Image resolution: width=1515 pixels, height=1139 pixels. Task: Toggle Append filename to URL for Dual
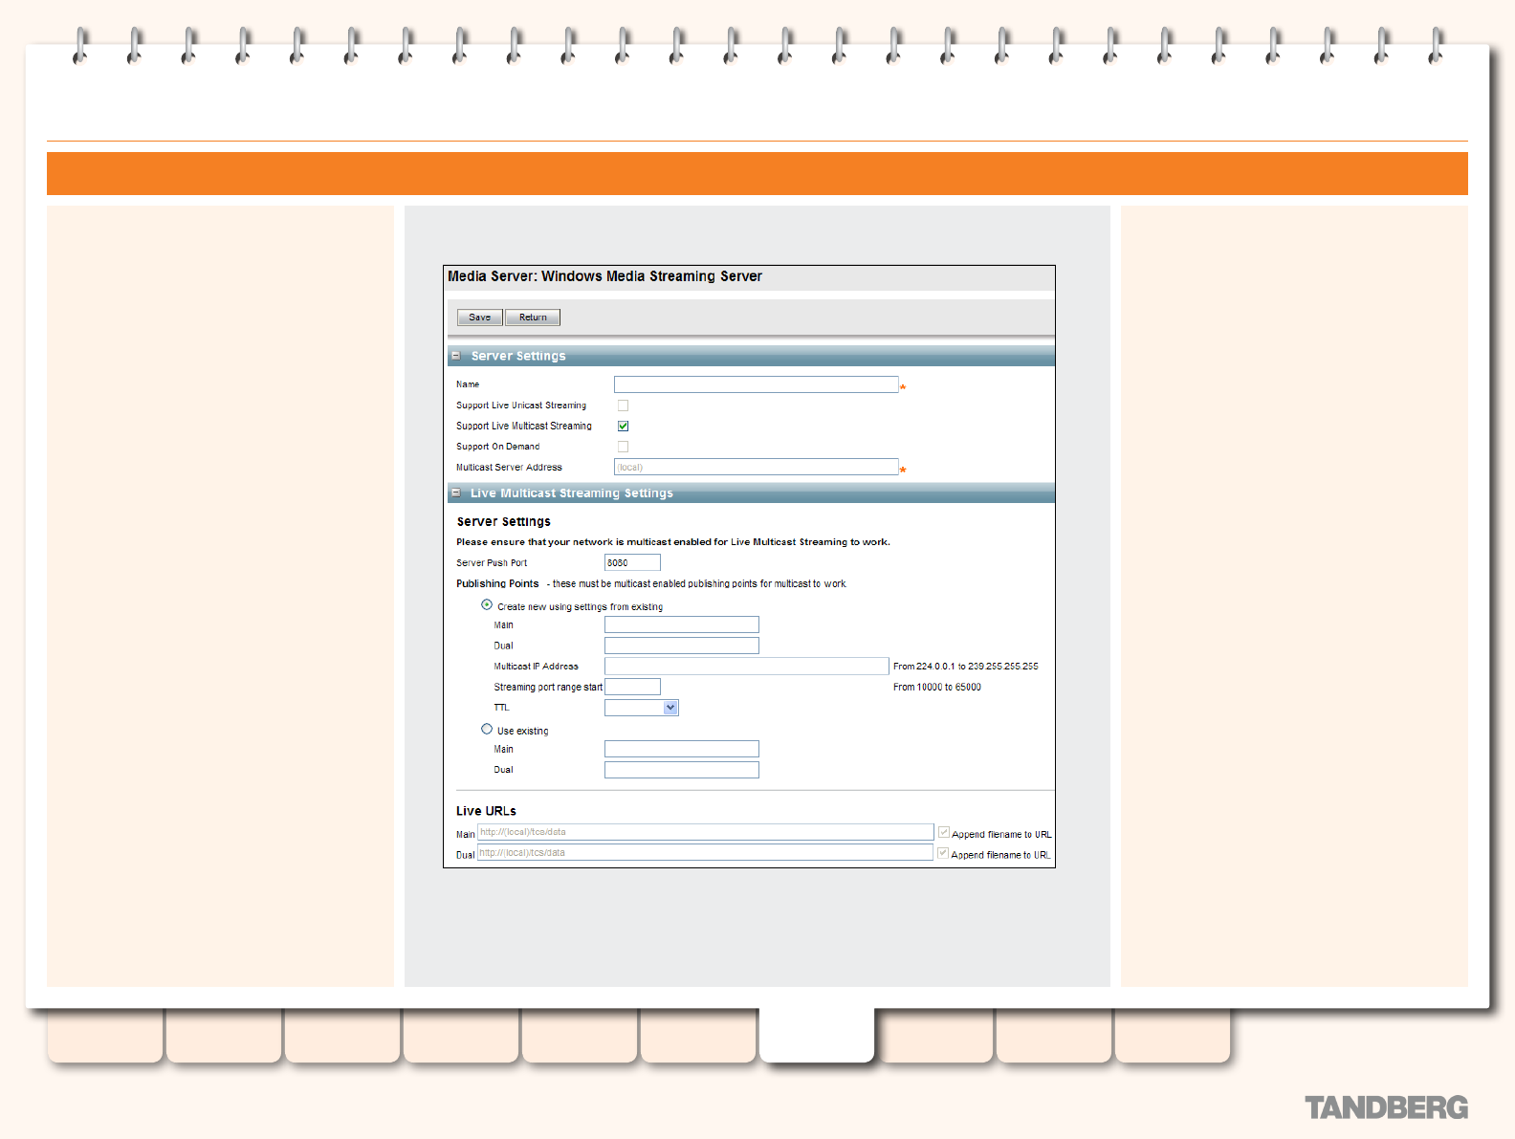[x=943, y=853]
